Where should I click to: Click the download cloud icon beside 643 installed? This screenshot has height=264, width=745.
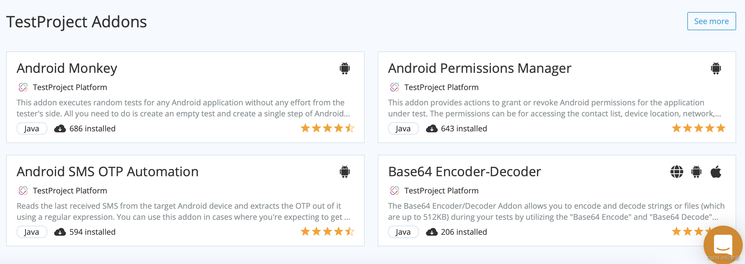pos(432,129)
